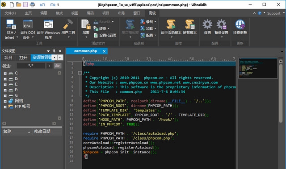Open the macro 配置 option

pyautogui.click(x=148, y=35)
